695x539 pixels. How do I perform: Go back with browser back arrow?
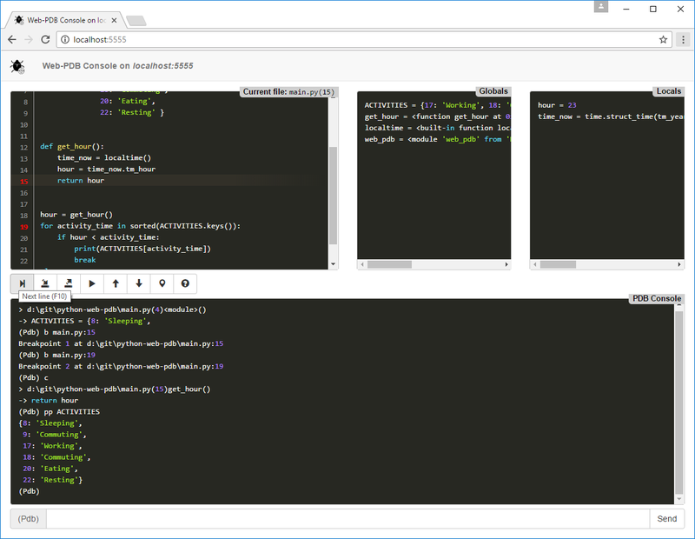pyautogui.click(x=12, y=40)
